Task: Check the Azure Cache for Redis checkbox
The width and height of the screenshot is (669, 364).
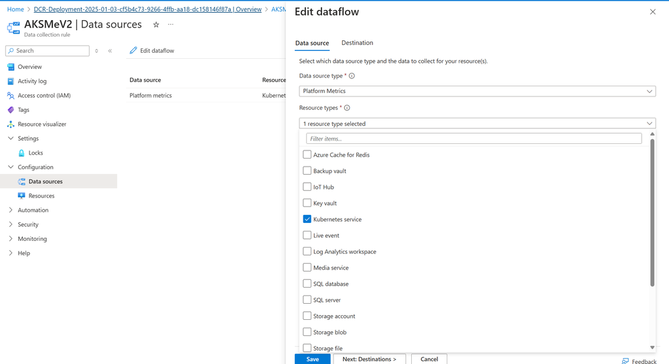Action: tap(307, 155)
